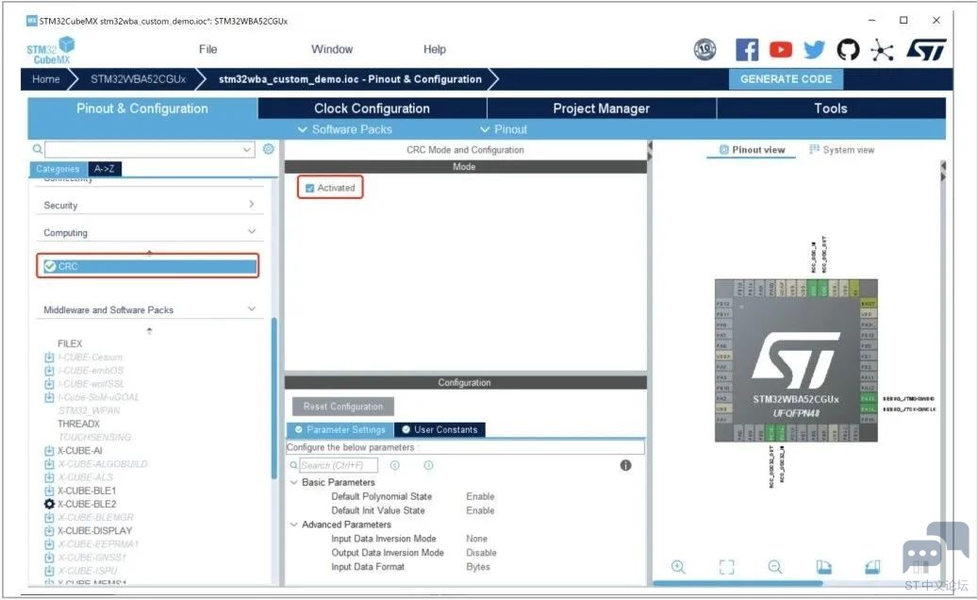Click download icon next to X-CUBE-BLE1
Viewport: 977px width, 600px height.
click(49, 491)
